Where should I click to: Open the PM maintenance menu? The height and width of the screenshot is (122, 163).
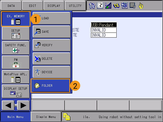tap(16, 63)
